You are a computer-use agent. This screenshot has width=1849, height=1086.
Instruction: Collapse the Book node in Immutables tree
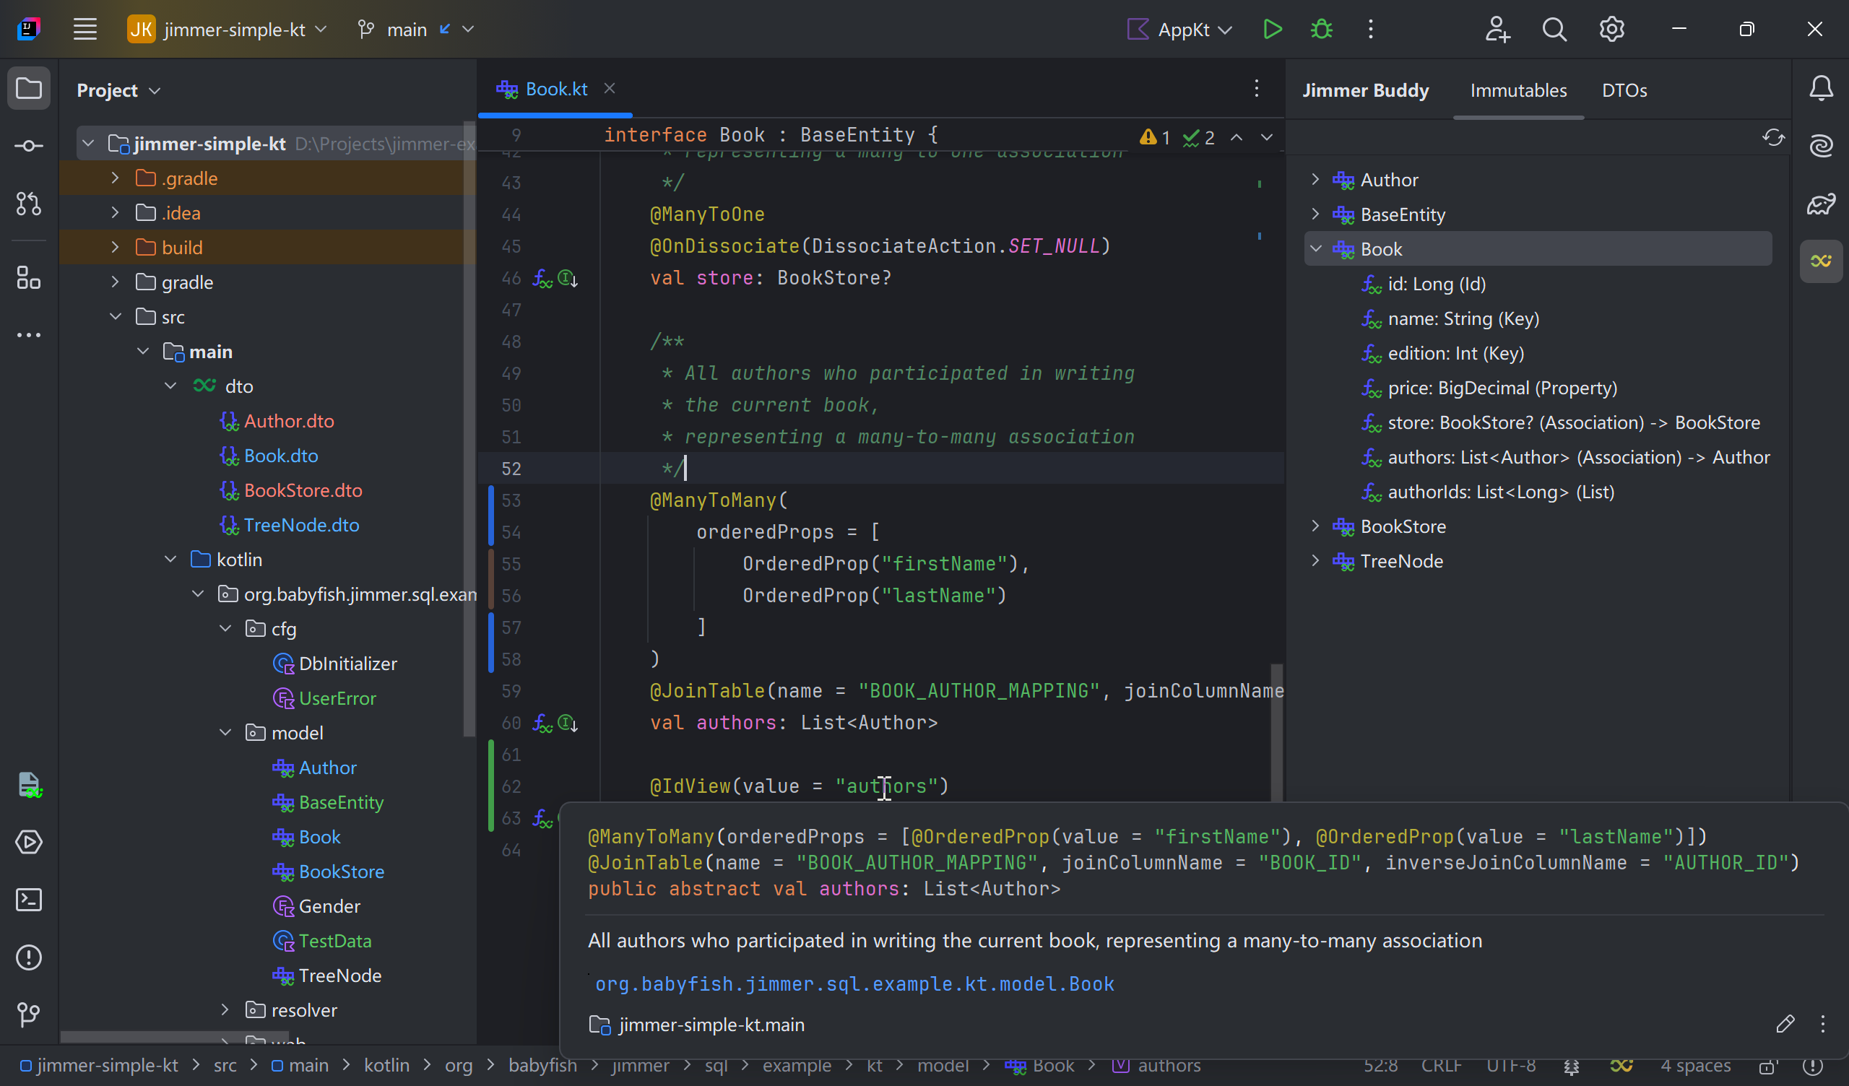(1315, 248)
